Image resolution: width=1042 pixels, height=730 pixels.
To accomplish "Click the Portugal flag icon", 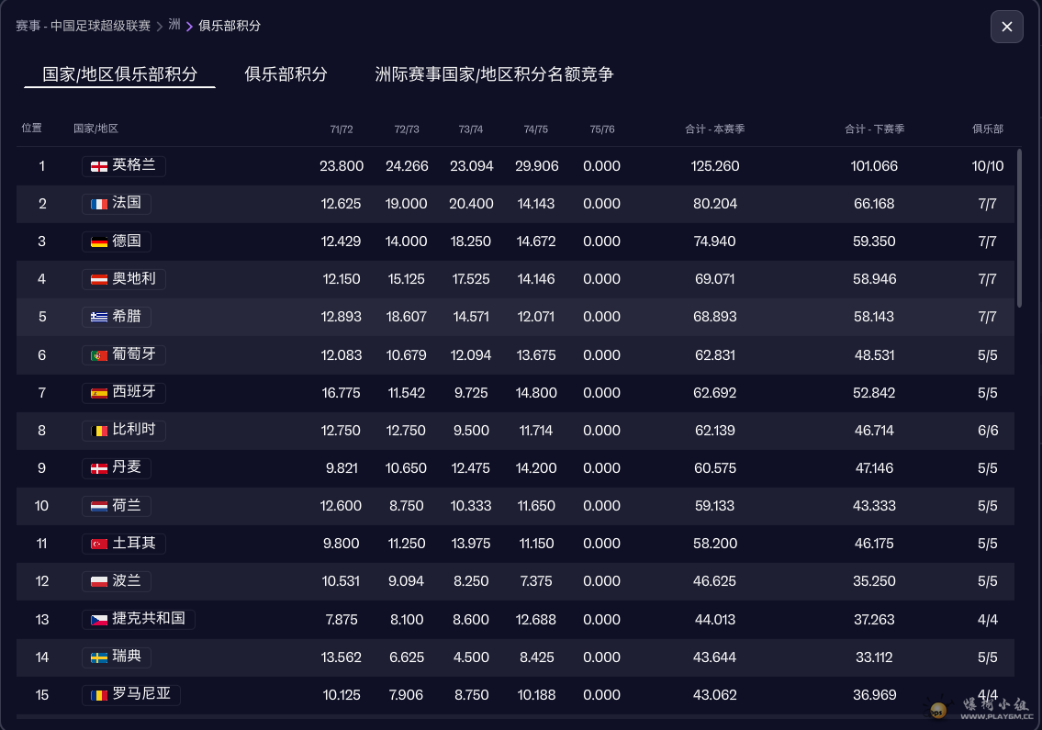I will point(99,354).
